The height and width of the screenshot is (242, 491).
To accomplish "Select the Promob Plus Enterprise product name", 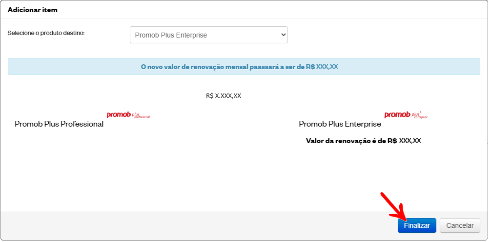I will click(x=340, y=124).
